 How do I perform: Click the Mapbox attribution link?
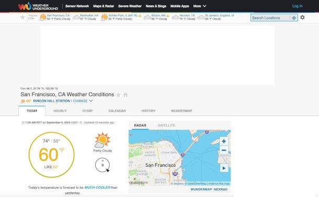coord(177,183)
